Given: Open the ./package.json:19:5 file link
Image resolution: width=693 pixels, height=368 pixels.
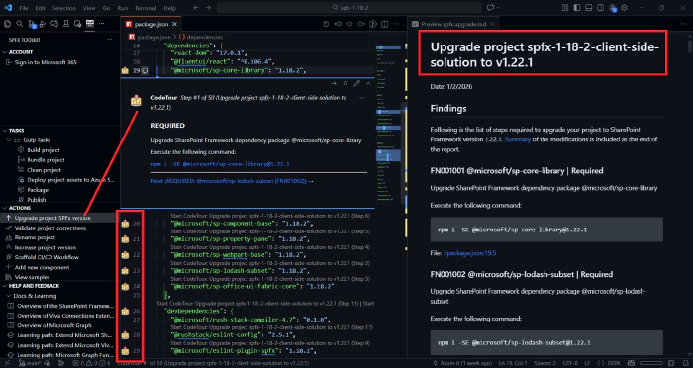Looking at the screenshot, I should (469, 253).
